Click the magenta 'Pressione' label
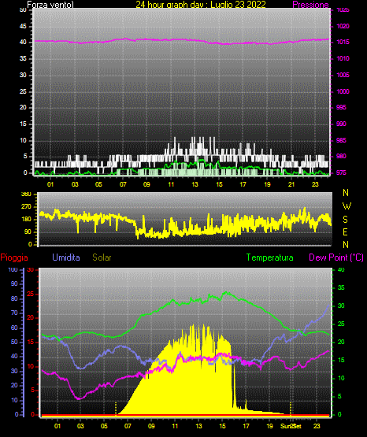 (x=310, y=5)
